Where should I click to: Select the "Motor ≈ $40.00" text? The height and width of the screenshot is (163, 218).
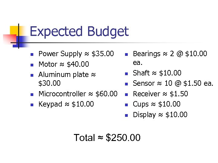point(64,64)
